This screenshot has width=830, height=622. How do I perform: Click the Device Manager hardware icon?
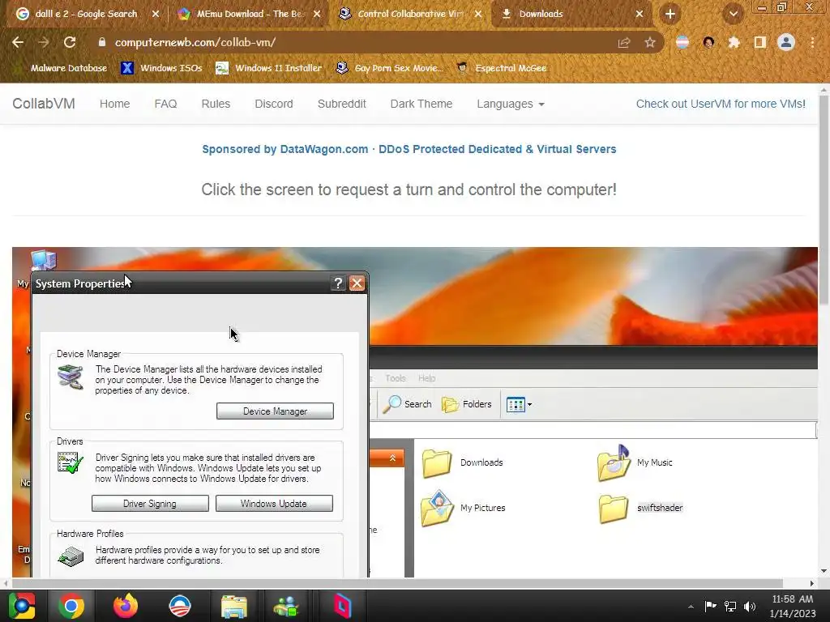pos(71,377)
